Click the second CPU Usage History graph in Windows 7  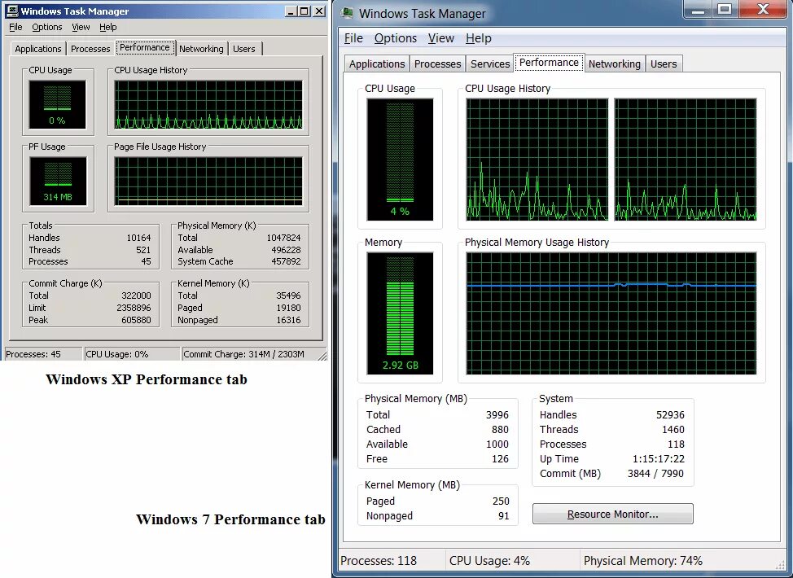686,160
